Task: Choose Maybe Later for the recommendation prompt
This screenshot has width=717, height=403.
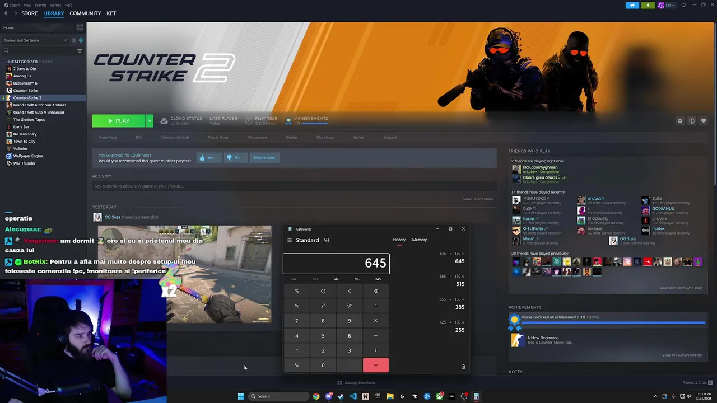Action: click(264, 157)
